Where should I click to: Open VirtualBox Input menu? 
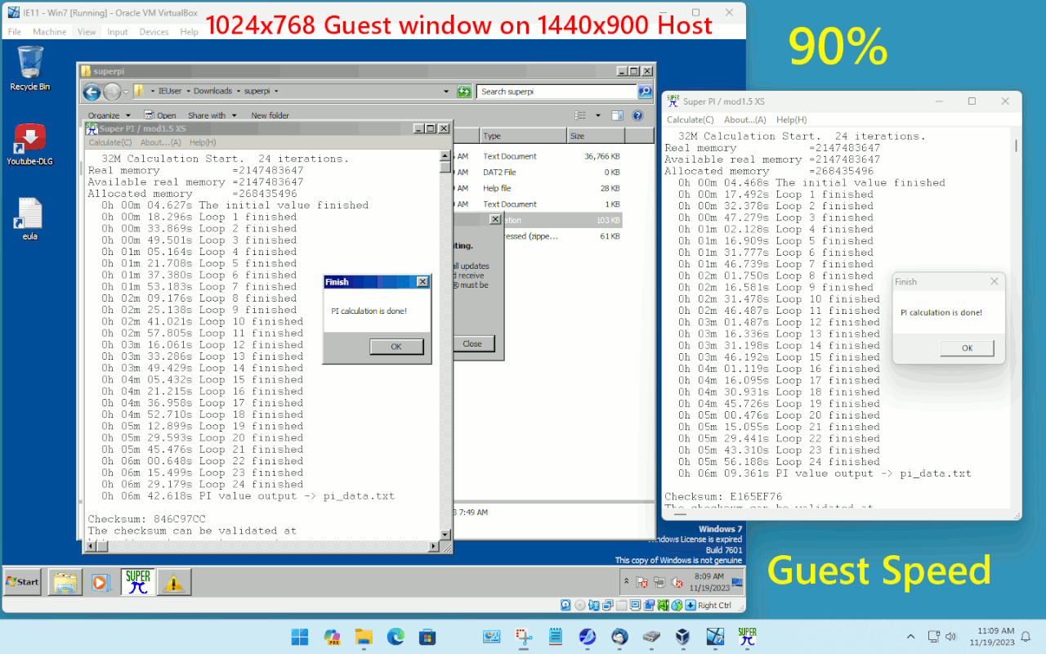(x=118, y=32)
